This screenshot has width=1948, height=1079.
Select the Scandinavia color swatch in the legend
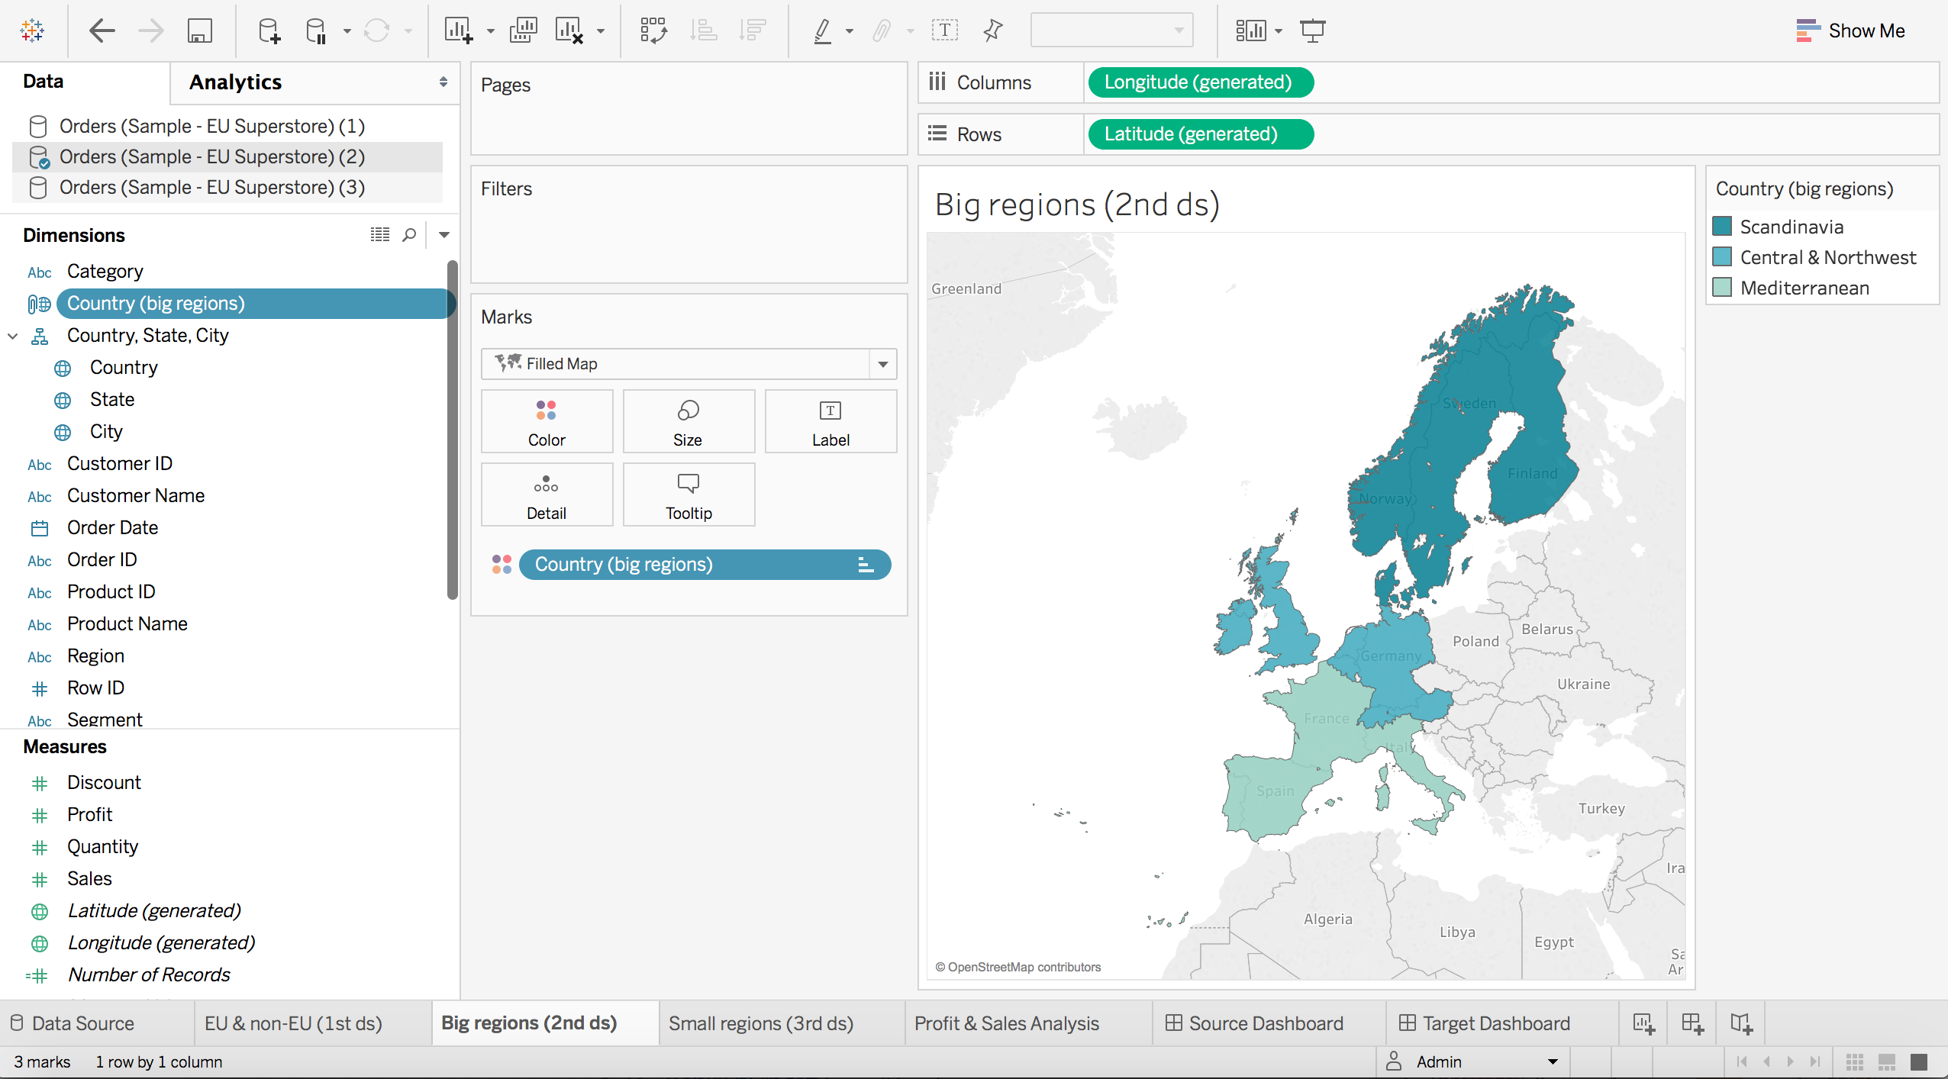tap(1723, 226)
